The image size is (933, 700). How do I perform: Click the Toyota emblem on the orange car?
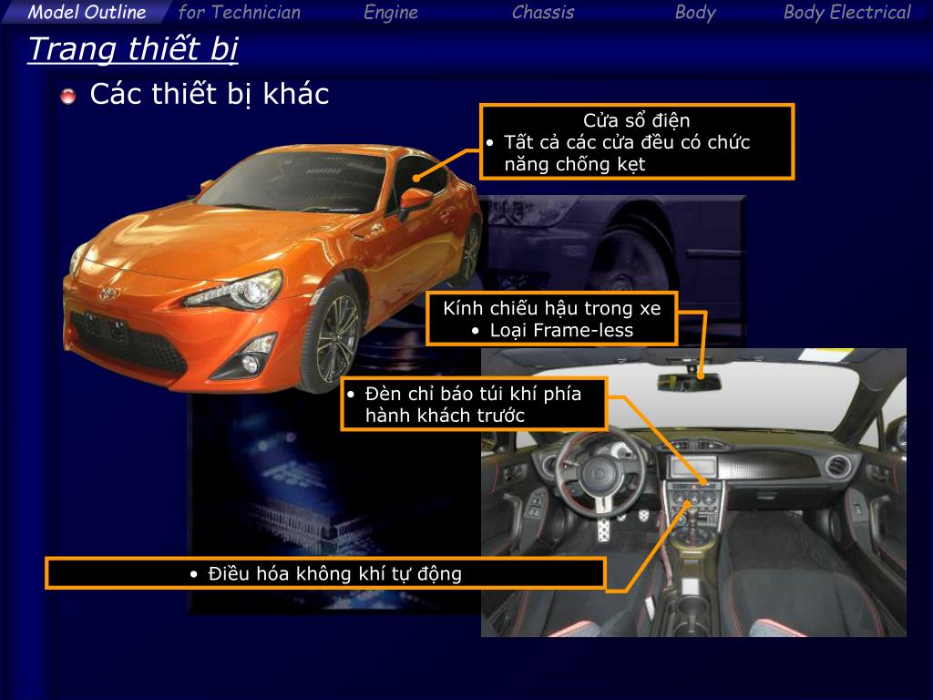coord(109,293)
